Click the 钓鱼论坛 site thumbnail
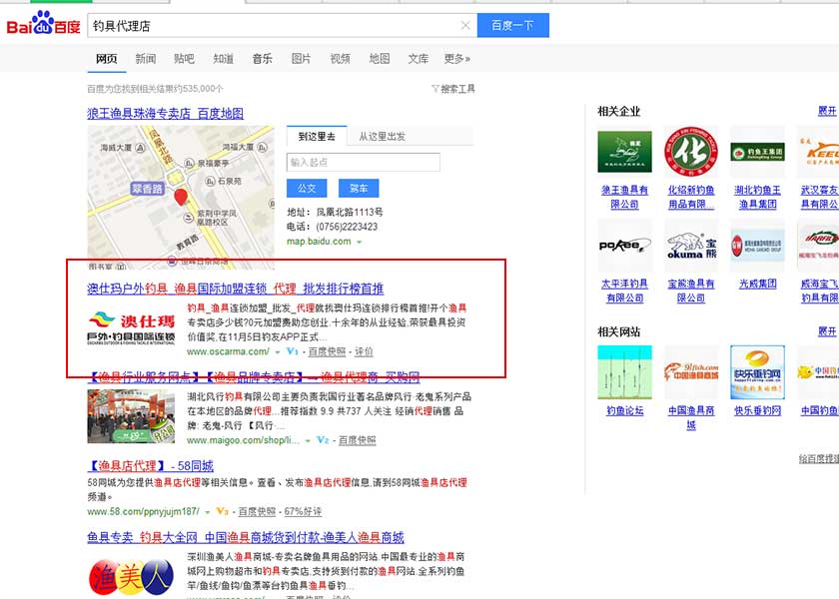 pos(624,372)
